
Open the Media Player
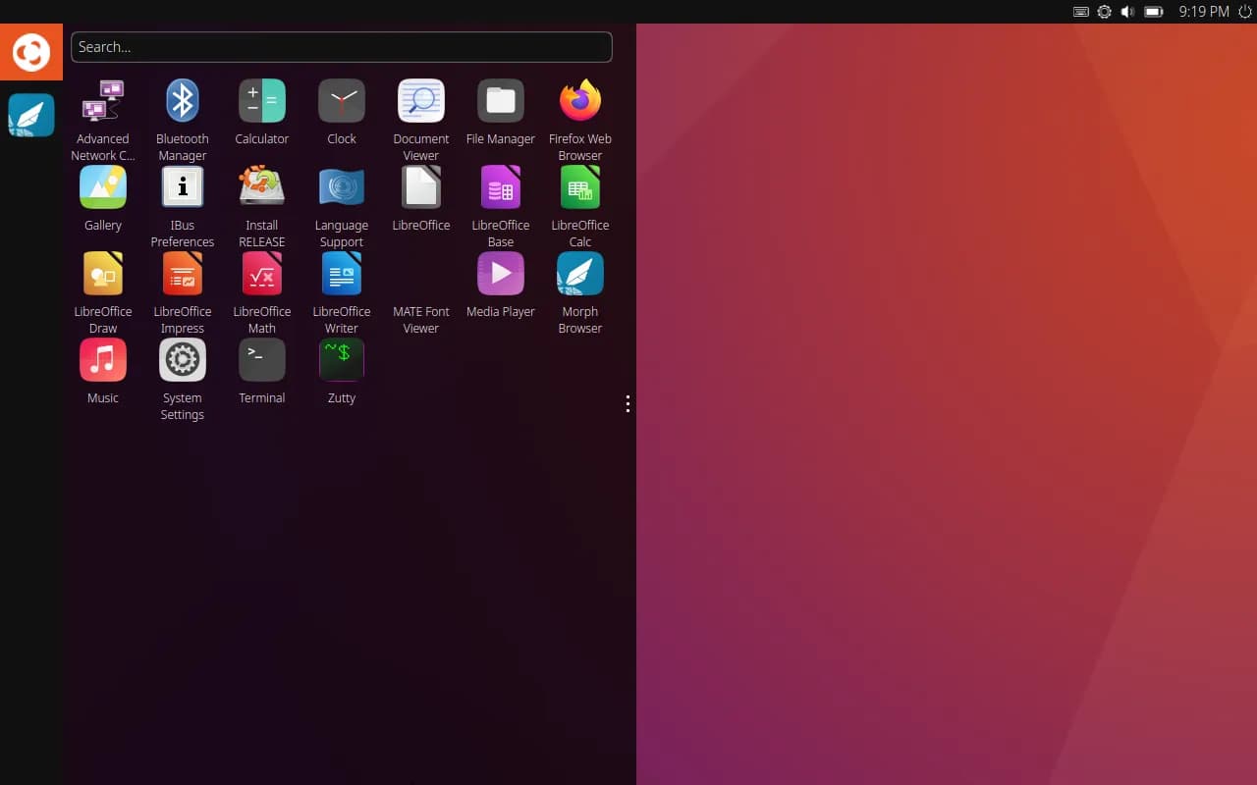[500, 273]
